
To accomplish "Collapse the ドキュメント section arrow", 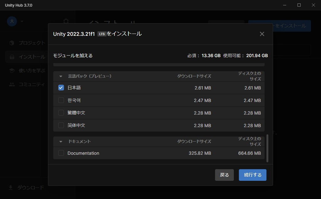I will [61, 142].
